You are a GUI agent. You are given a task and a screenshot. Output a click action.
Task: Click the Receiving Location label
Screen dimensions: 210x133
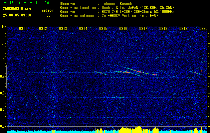78,8
